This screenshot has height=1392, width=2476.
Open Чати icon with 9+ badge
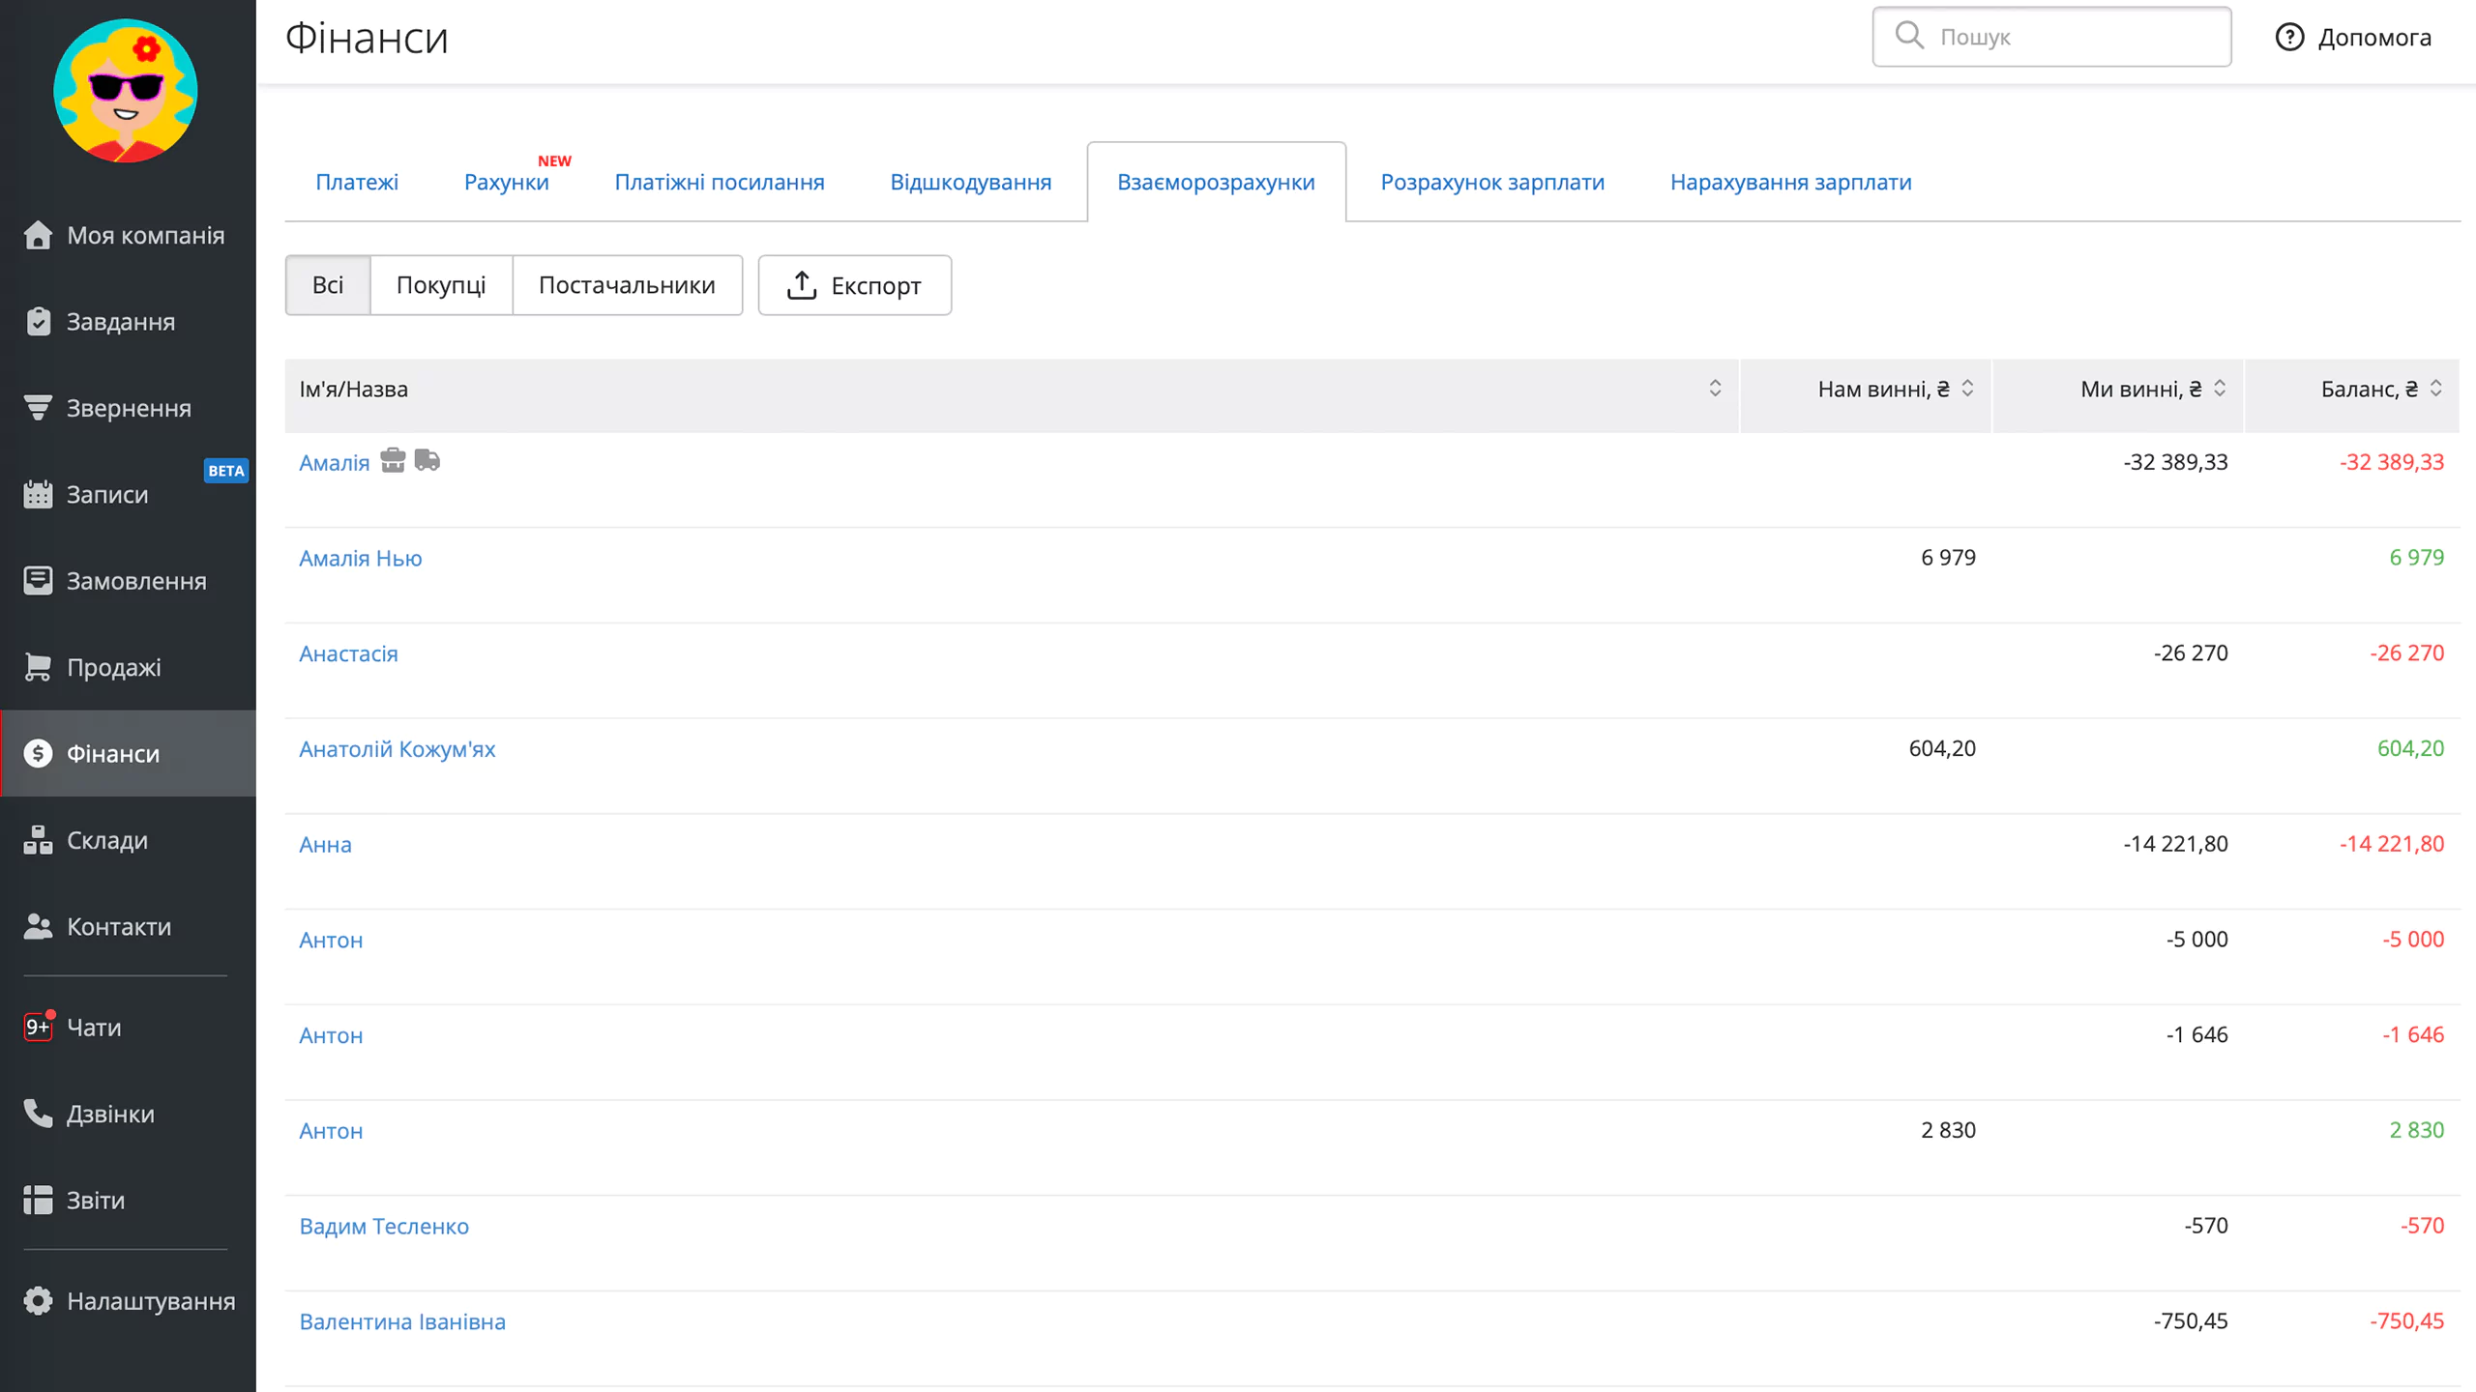click(x=38, y=1027)
